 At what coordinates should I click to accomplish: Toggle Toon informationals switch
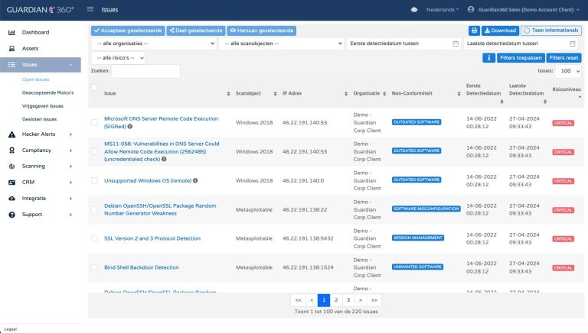(x=551, y=31)
